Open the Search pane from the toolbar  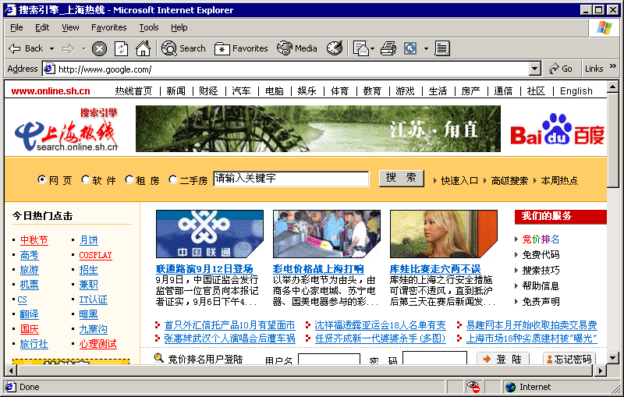pos(183,48)
